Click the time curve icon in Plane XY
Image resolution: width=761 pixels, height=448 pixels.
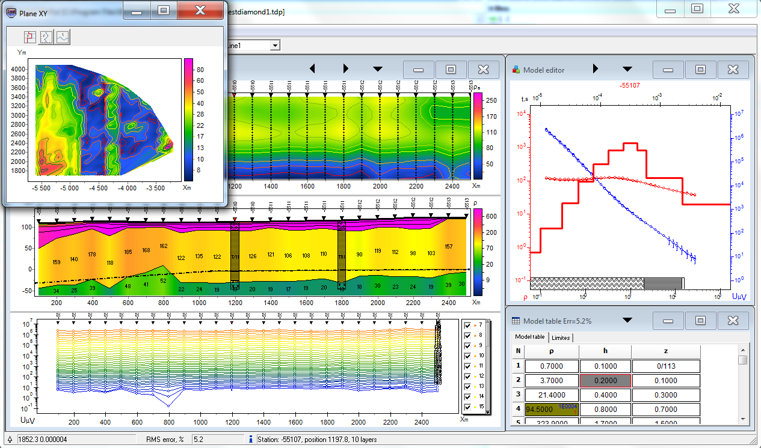coord(63,38)
